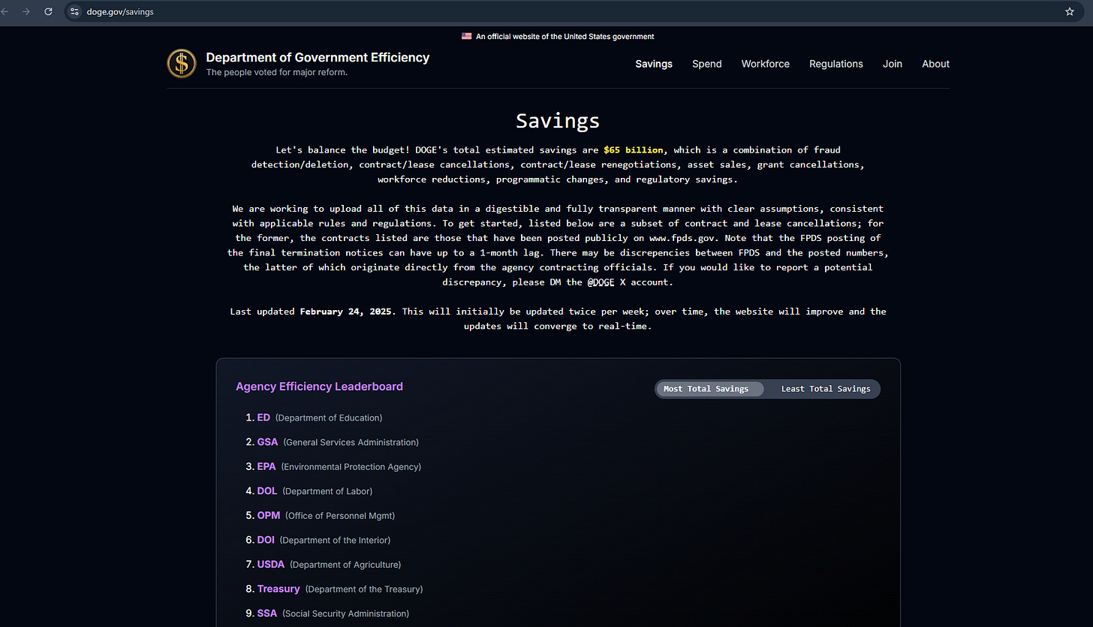Click '(Environmental Protection Agency)' label
1093x627 pixels.
[351, 467]
